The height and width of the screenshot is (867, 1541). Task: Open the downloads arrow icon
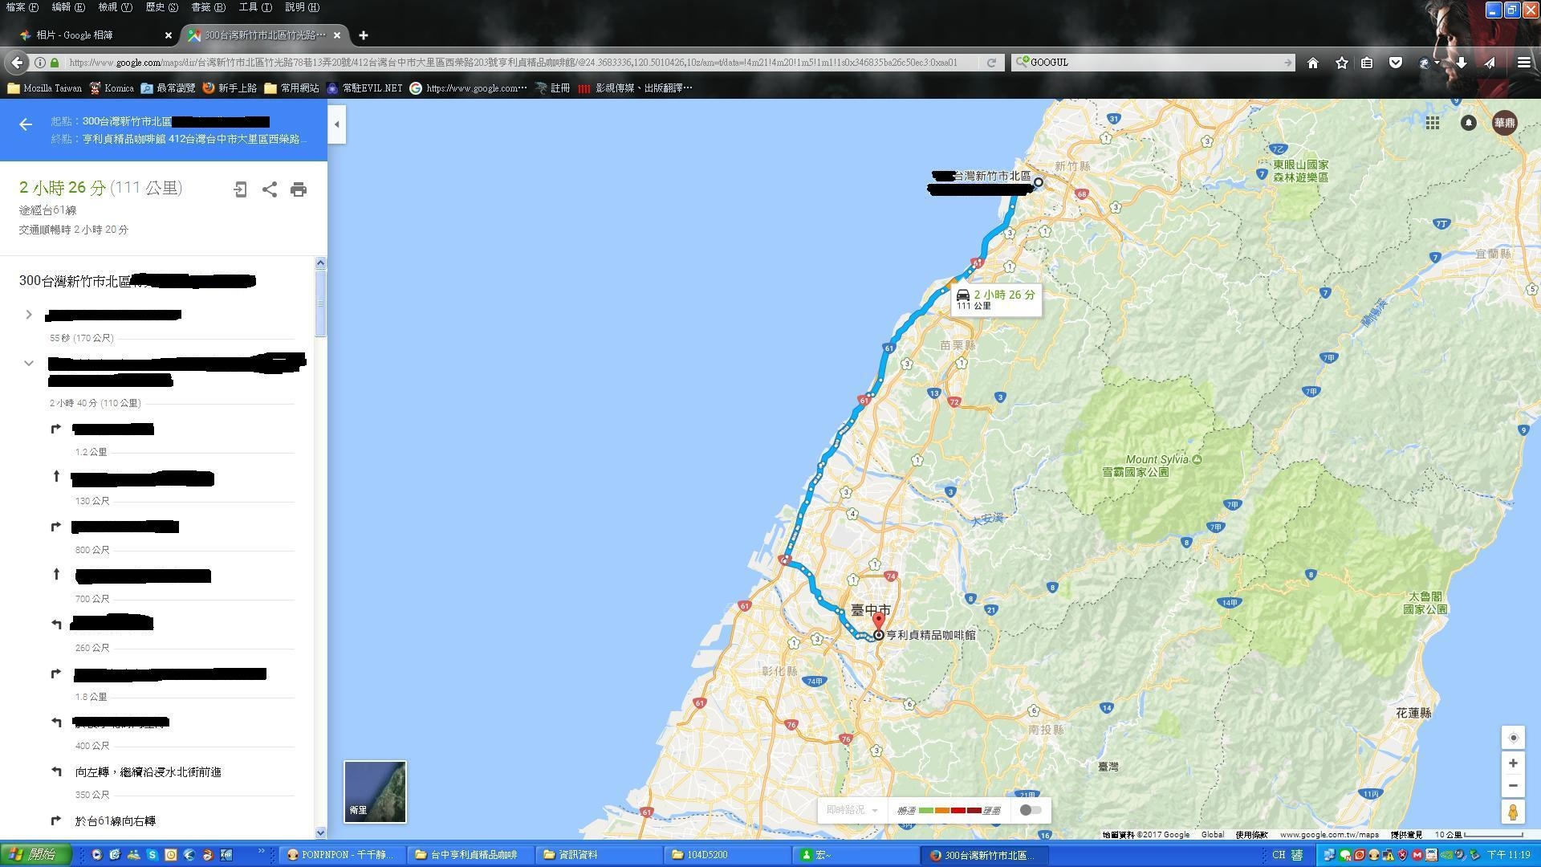[x=1462, y=63]
